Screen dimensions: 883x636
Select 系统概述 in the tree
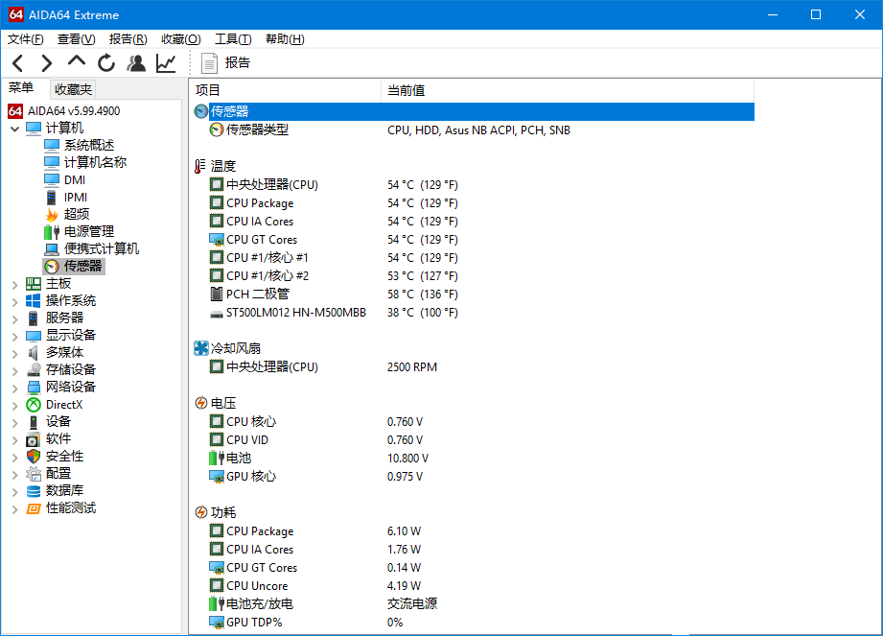(88, 145)
